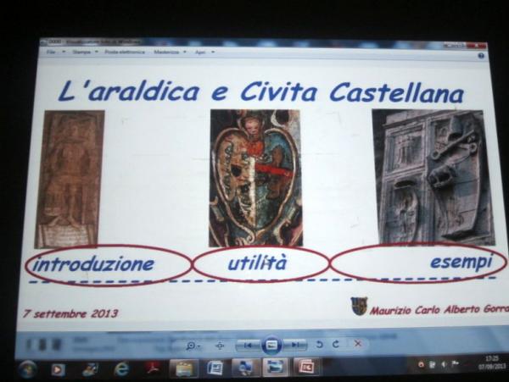509x382 pixels.
Task: Open Internet Explorer from taskbar
Action: click(x=121, y=369)
